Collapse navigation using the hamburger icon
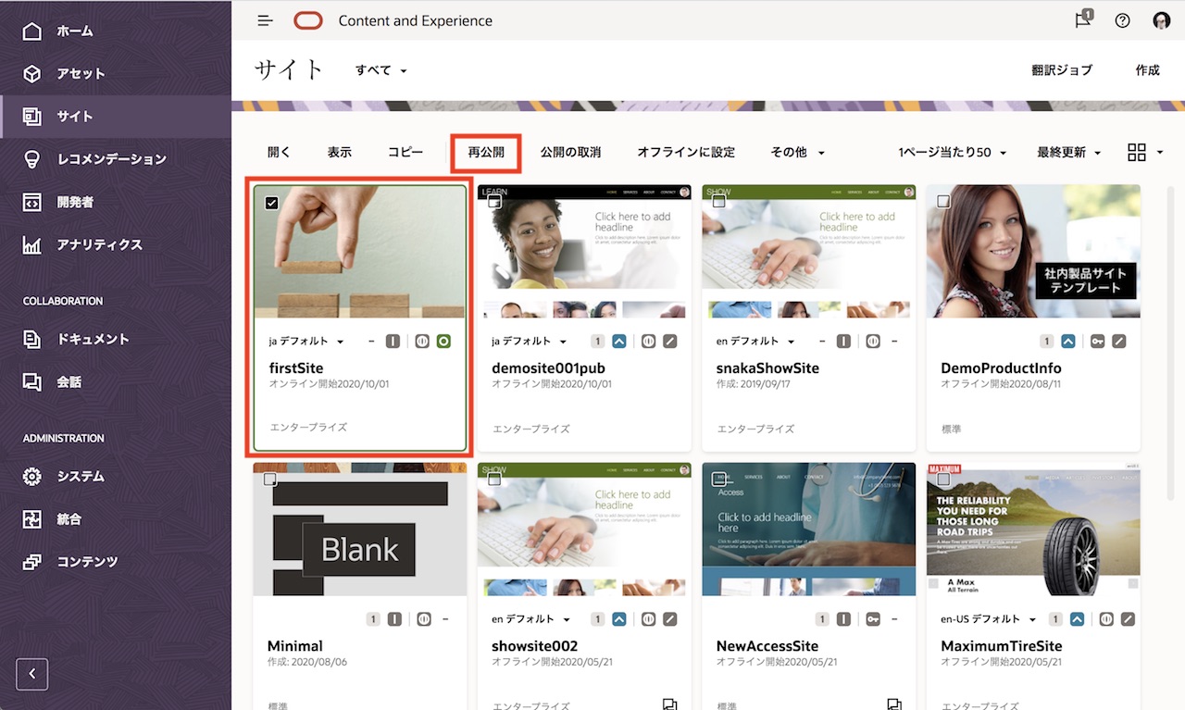This screenshot has width=1185, height=710. point(265,19)
